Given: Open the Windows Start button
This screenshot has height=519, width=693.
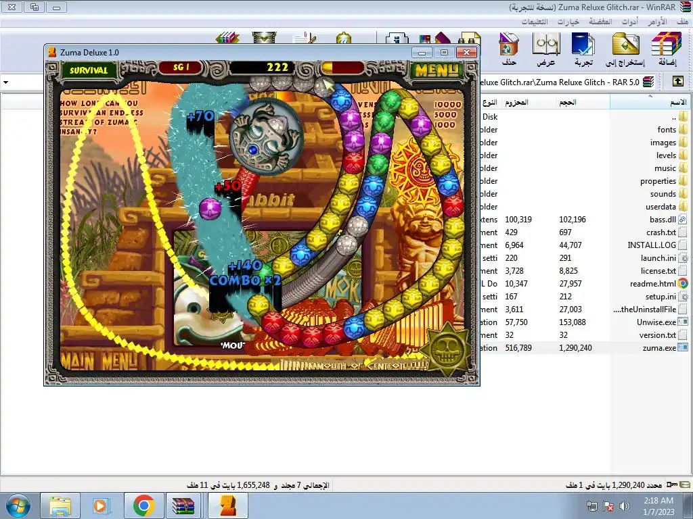Looking at the screenshot, I should [x=18, y=505].
